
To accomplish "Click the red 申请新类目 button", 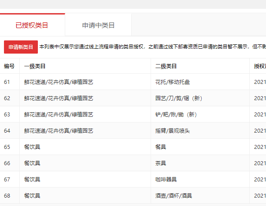I will click(21, 47).
